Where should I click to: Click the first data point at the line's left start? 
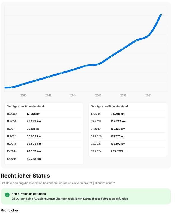[x=11, y=87]
